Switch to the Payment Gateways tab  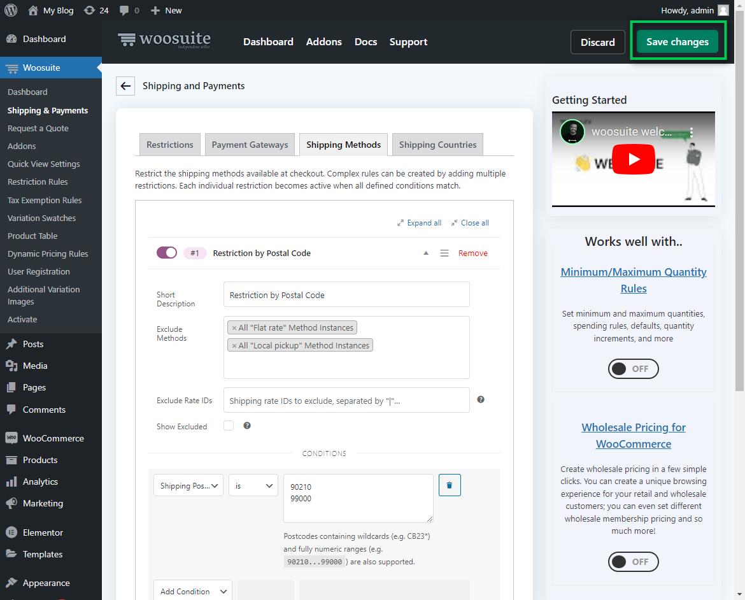tap(250, 145)
